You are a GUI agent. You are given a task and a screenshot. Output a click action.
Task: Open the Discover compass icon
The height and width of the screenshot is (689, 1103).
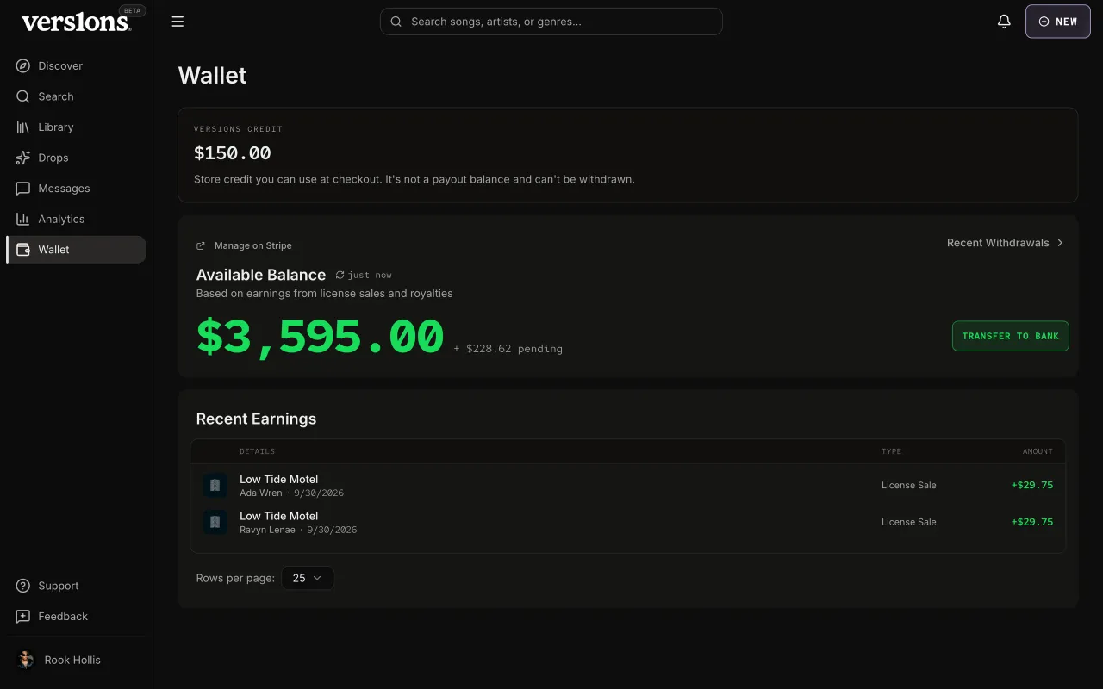tap(23, 66)
